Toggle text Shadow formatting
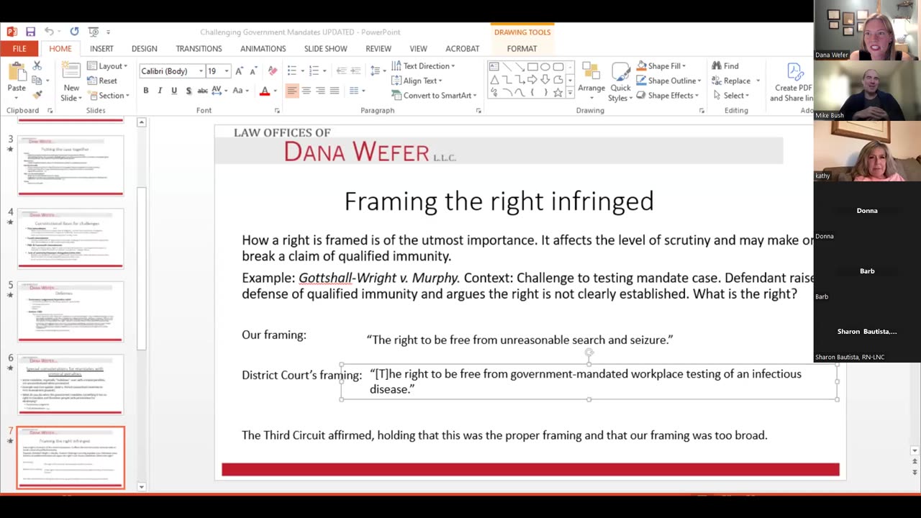921x518 pixels. [x=189, y=91]
